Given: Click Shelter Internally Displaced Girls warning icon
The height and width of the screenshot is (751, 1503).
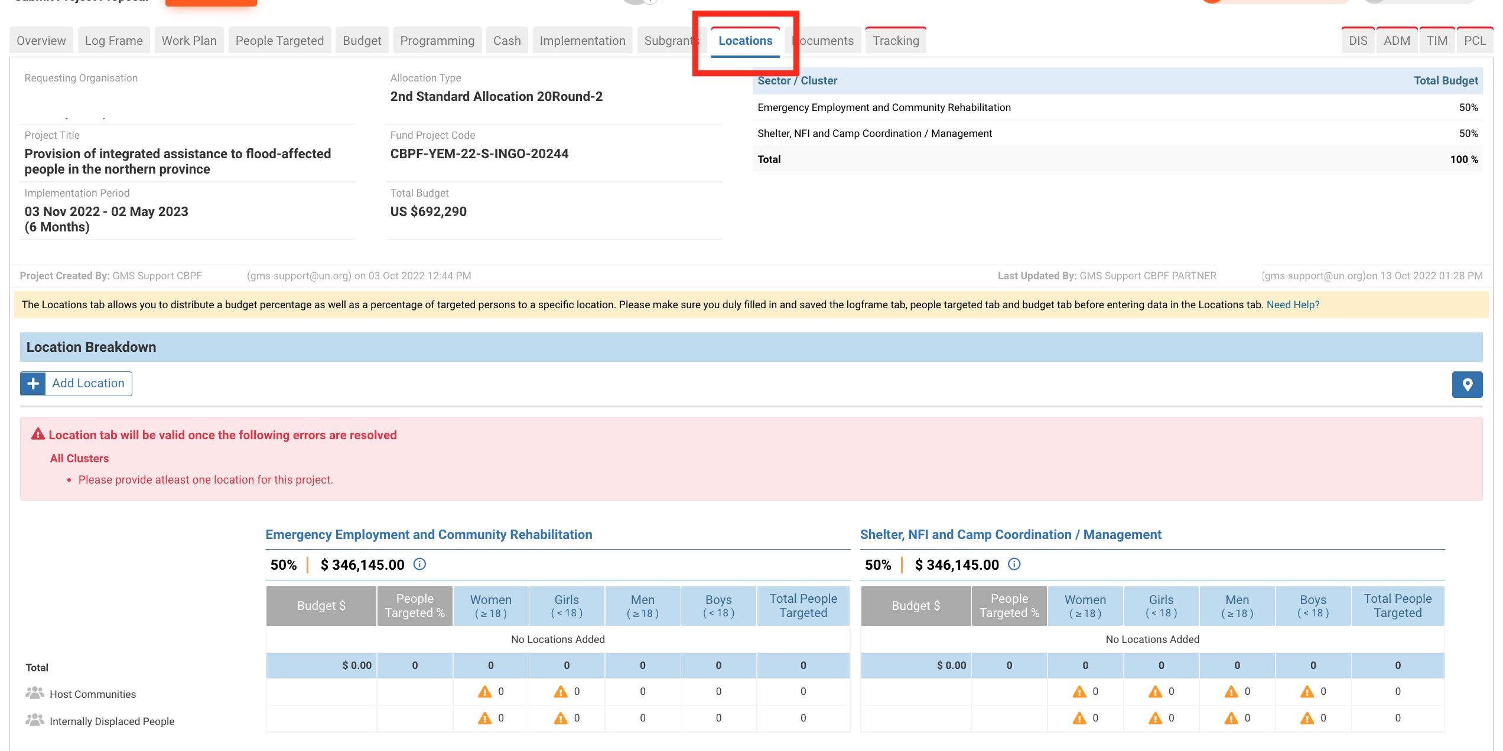Looking at the screenshot, I should 1155,718.
